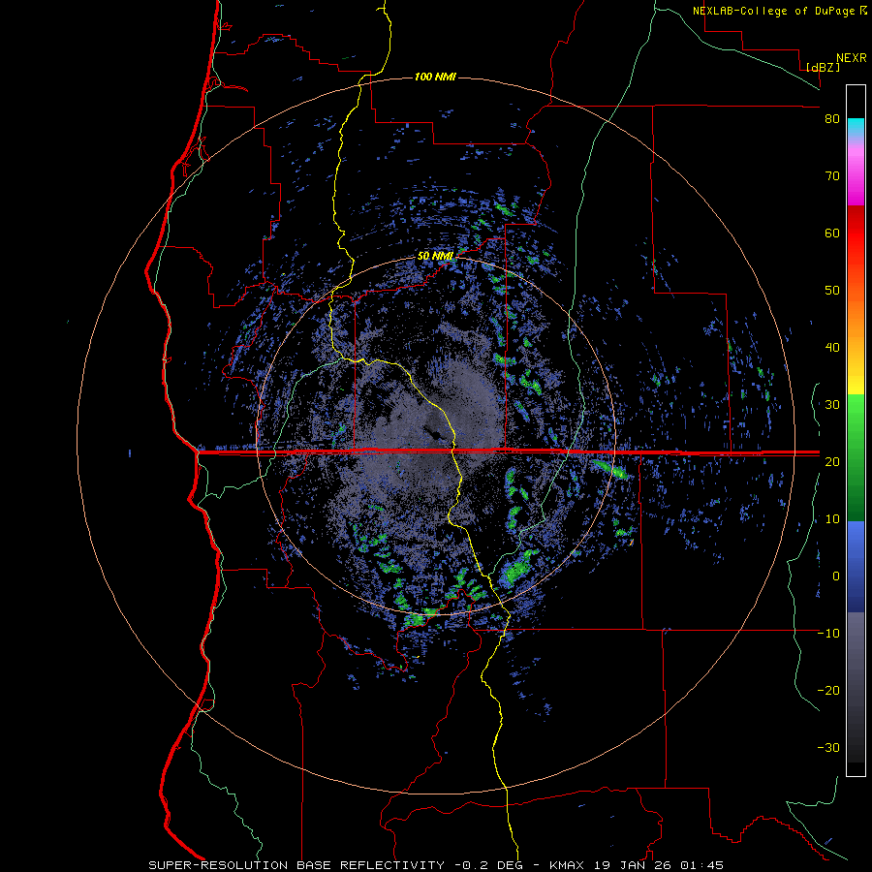Screen dimensions: 872x872
Task: Click the gray segment of the color bar
Action: pyautogui.click(x=856, y=687)
